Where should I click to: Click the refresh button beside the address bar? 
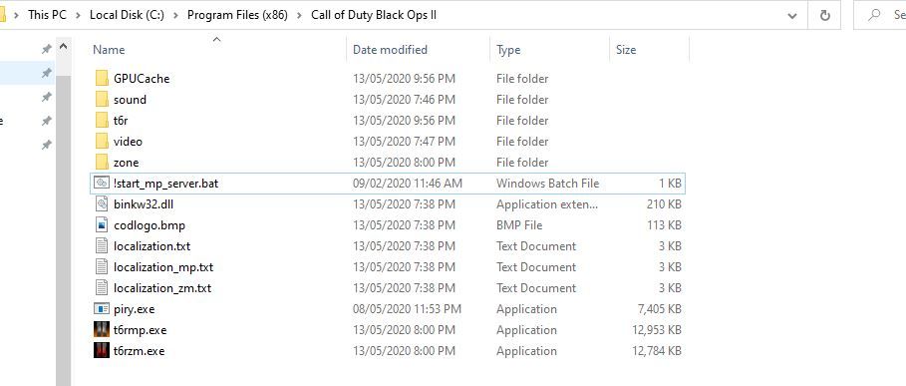click(x=825, y=15)
